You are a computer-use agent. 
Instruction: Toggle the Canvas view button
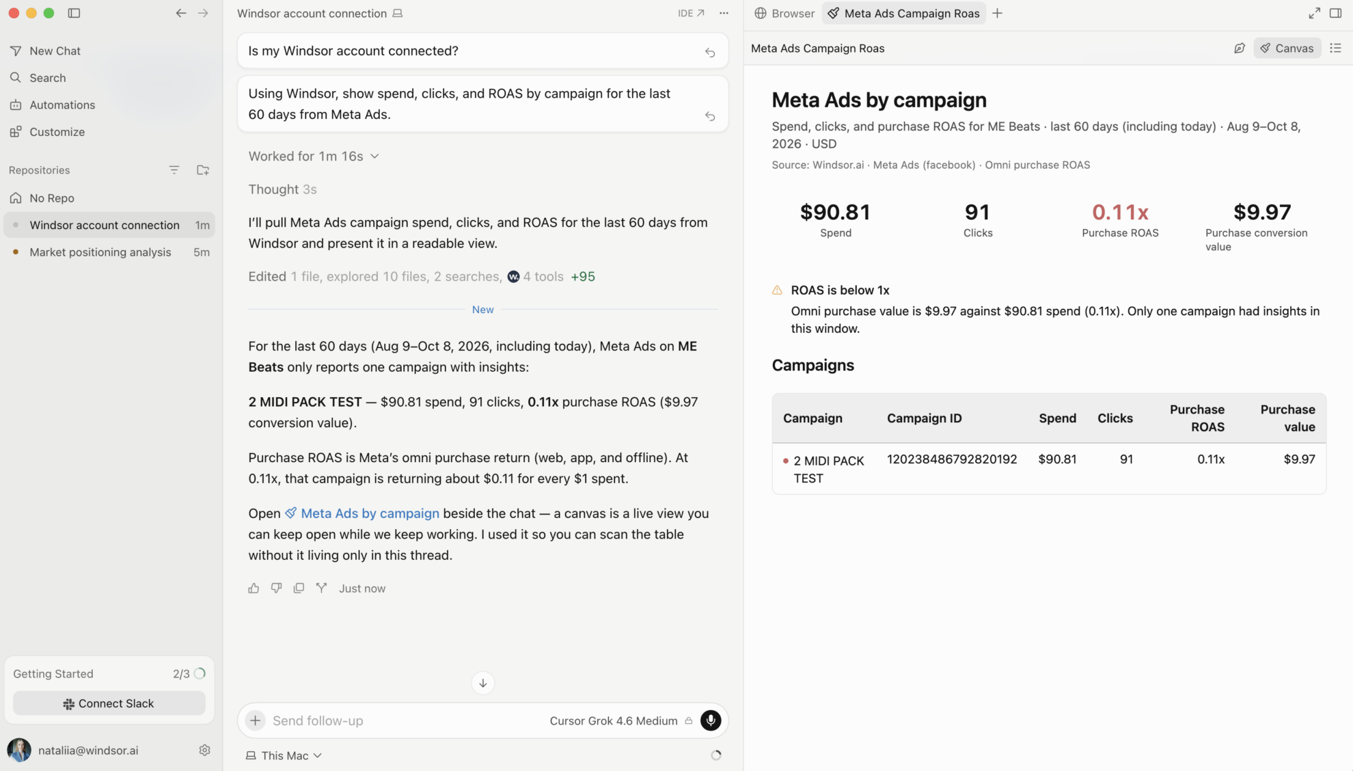click(1287, 48)
